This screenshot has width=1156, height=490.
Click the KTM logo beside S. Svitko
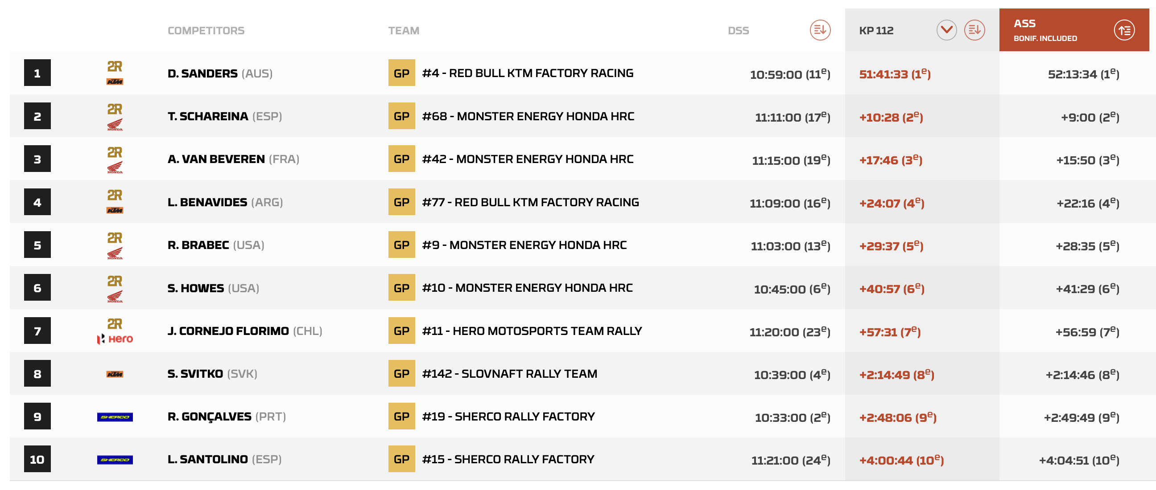[x=115, y=374]
